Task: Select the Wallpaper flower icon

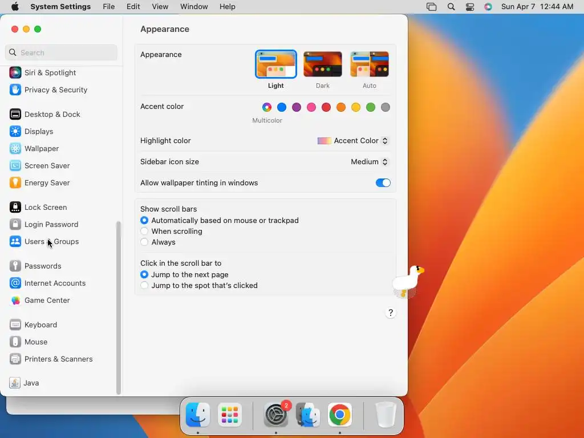Action: click(15, 149)
